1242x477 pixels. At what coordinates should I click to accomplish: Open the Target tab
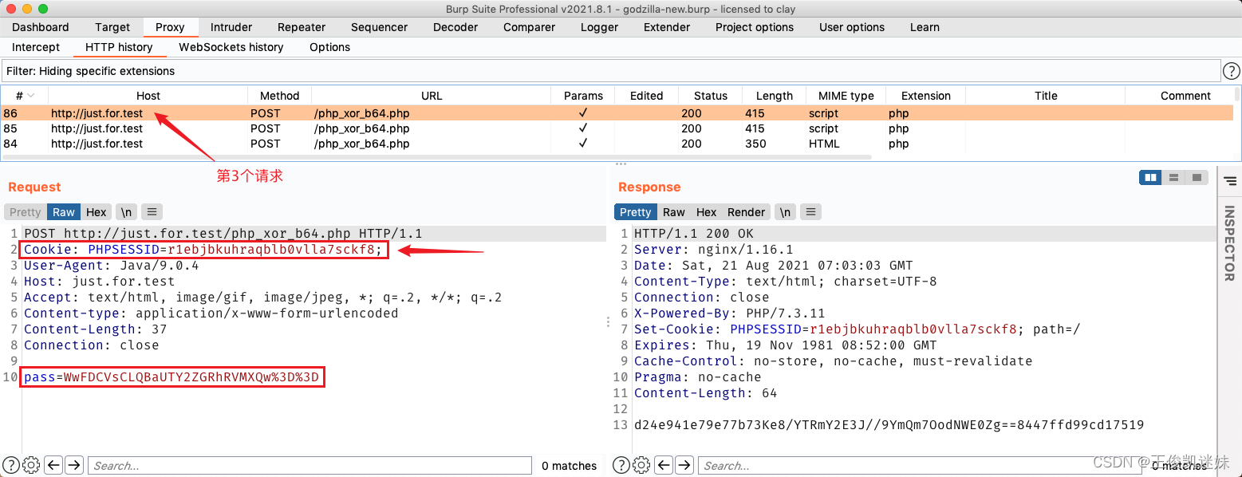[x=112, y=27]
